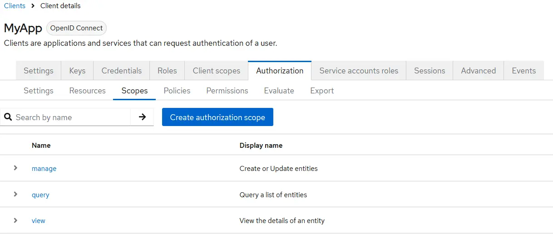Expand the manage scope row
Viewport: 553px width, 243px height.
pos(15,168)
